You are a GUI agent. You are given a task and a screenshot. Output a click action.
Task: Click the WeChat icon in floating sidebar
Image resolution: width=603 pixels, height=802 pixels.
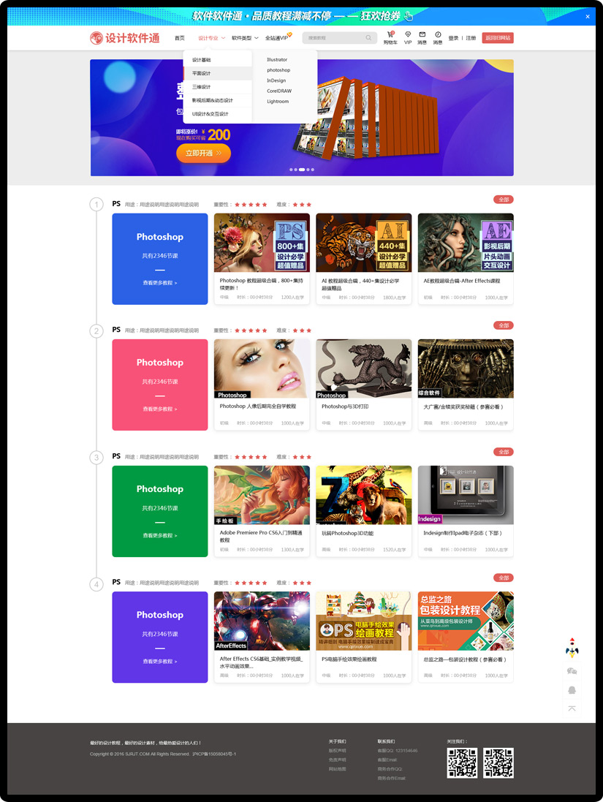pyautogui.click(x=572, y=670)
